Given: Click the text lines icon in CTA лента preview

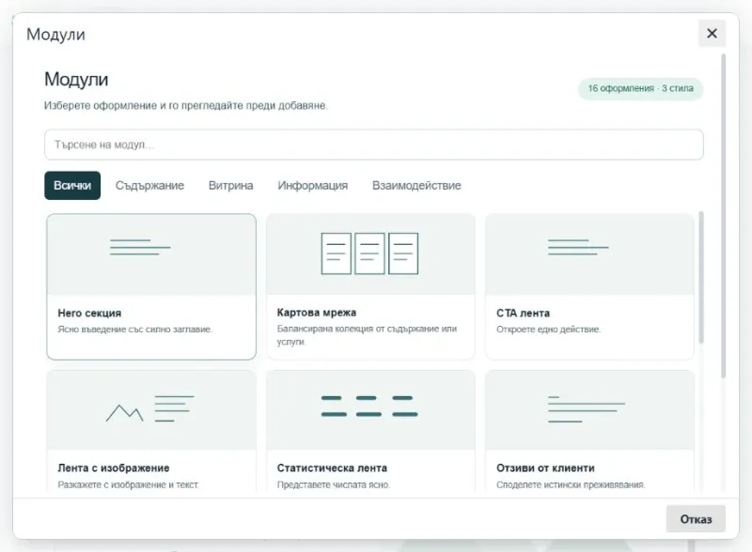Looking at the screenshot, I should (578, 247).
